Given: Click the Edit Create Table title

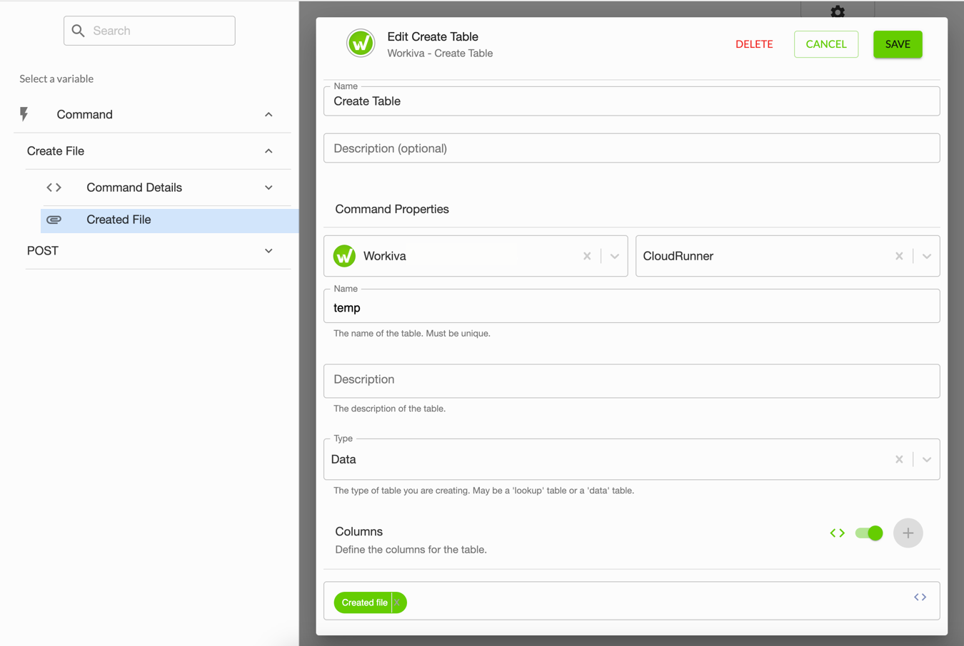Looking at the screenshot, I should (433, 36).
